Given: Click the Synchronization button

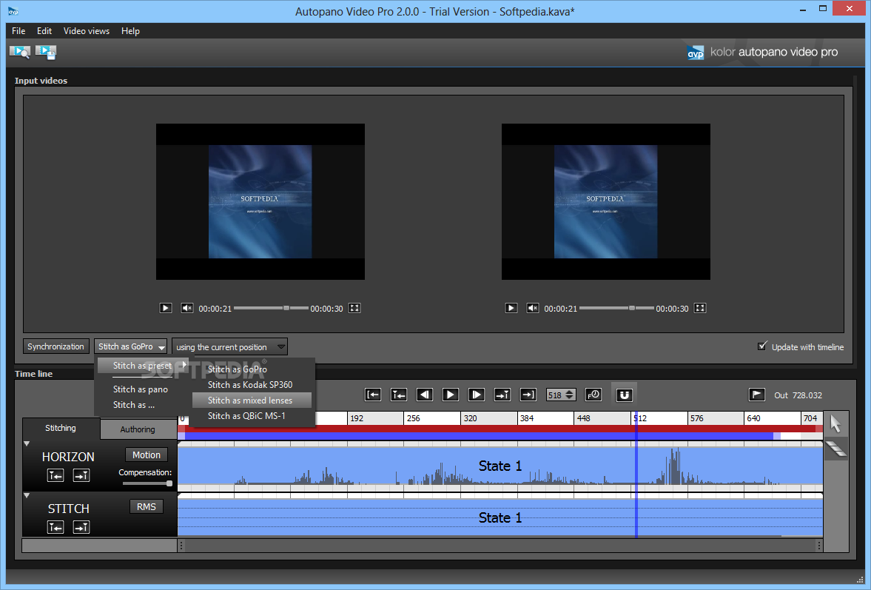Looking at the screenshot, I should [56, 346].
